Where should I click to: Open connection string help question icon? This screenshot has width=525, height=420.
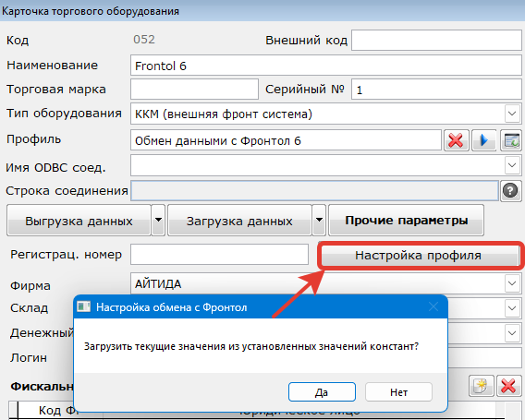(510, 191)
